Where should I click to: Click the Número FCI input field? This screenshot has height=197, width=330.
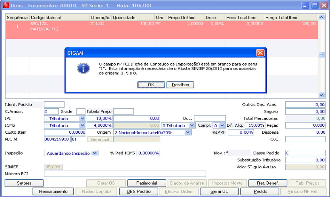125,174
